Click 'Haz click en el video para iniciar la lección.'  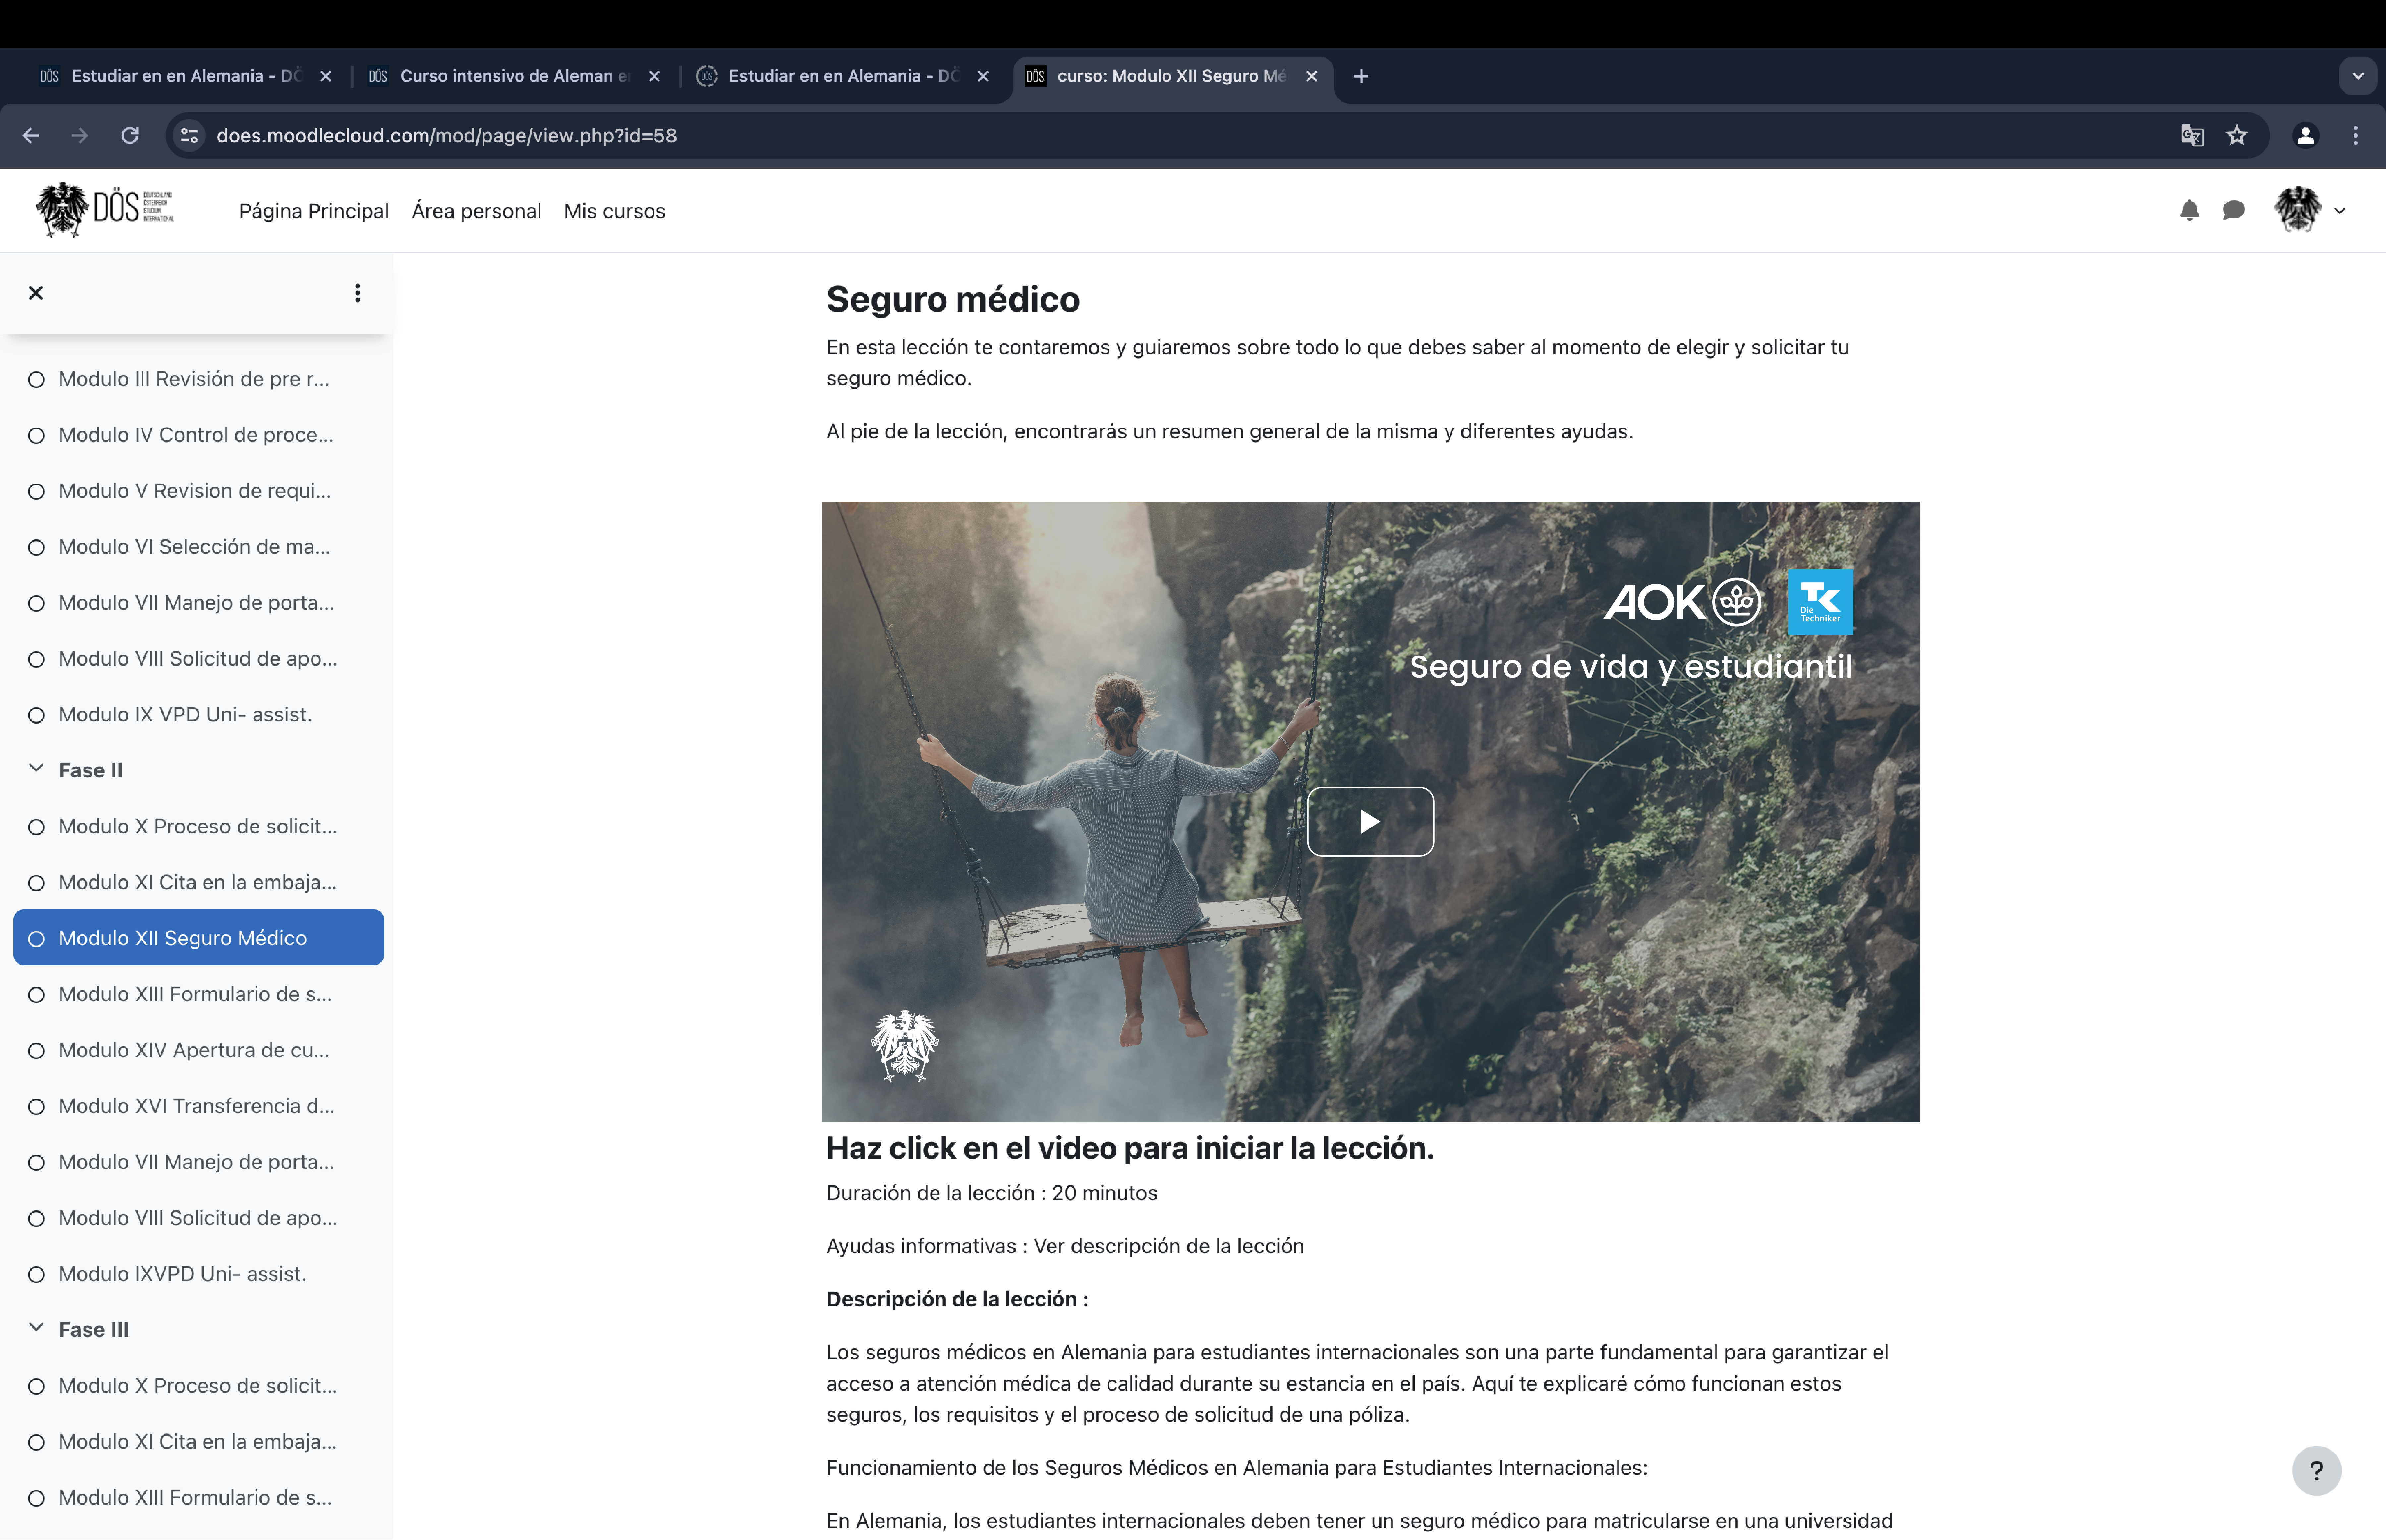(x=1130, y=1148)
